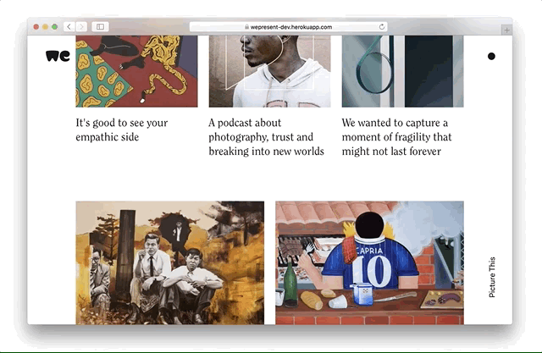Click the lock icon in the address bar
This screenshot has height=353, width=542.
coord(246,27)
